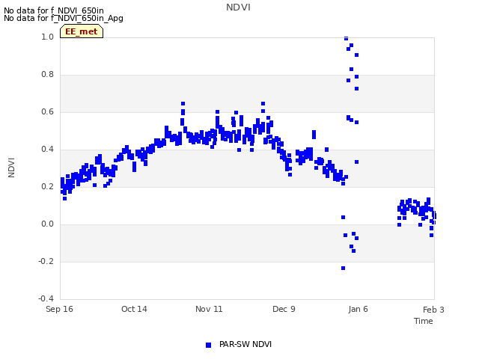Screen dimensions: 479x359
Task: Click the Feb 3 date tick
Action: 433,310
